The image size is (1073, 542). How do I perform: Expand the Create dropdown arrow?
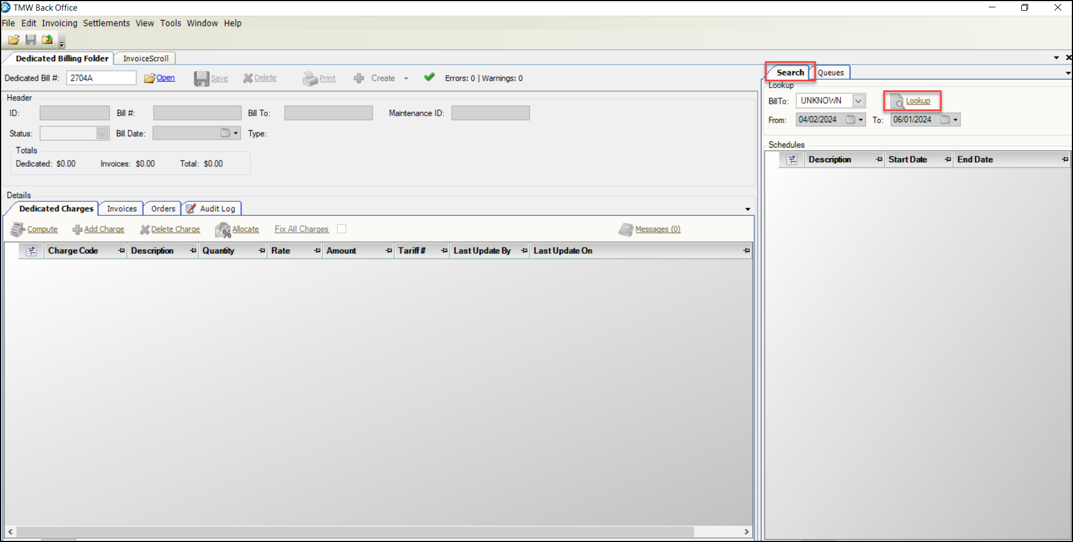(x=406, y=79)
